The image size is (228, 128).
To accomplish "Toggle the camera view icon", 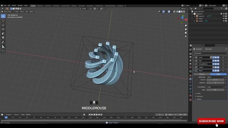I will point(186,33).
